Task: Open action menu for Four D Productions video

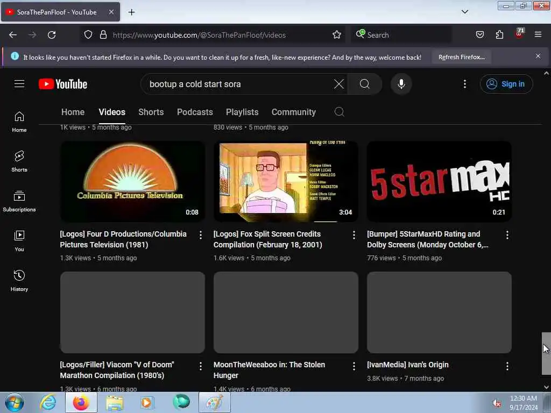Action: coord(200,235)
